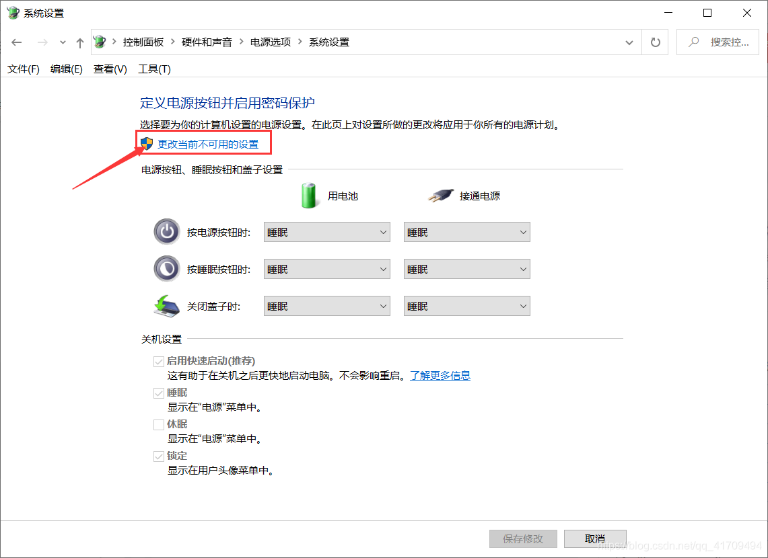Expand chevron after 电源选项 breadcrumb
Screen dimensions: 768x558
pyautogui.click(x=300, y=42)
